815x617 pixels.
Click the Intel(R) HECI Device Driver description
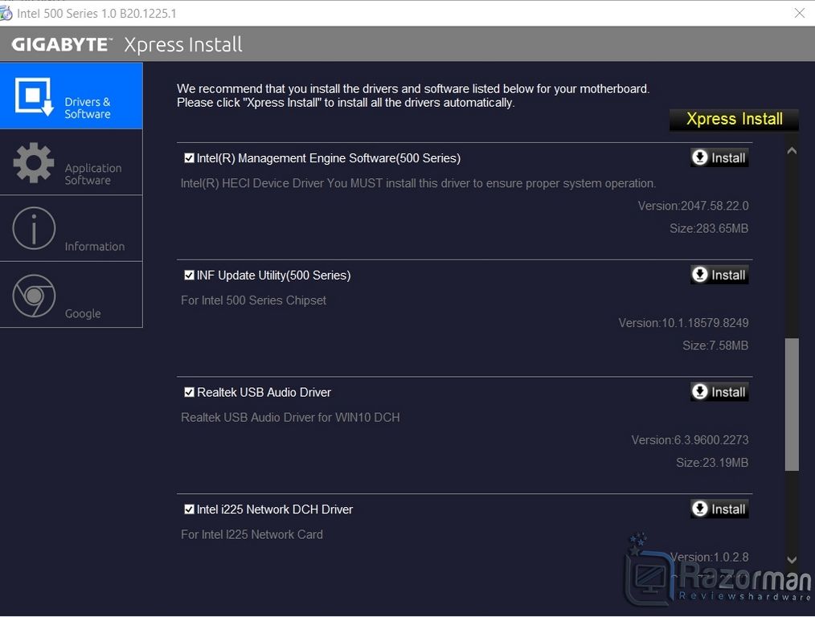pyautogui.click(x=418, y=183)
